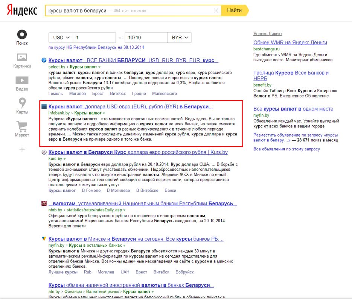This screenshot has height=299, width=352.
Task: Open the Могилёв sitelink under select.by
Action: (x=78, y=94)
